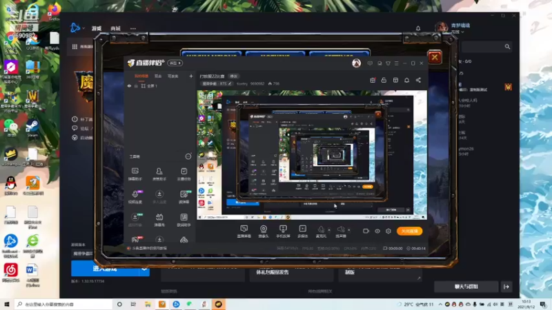The image size is (552, 310).
Task: Show hidden system tray icons
Action: 440,304
